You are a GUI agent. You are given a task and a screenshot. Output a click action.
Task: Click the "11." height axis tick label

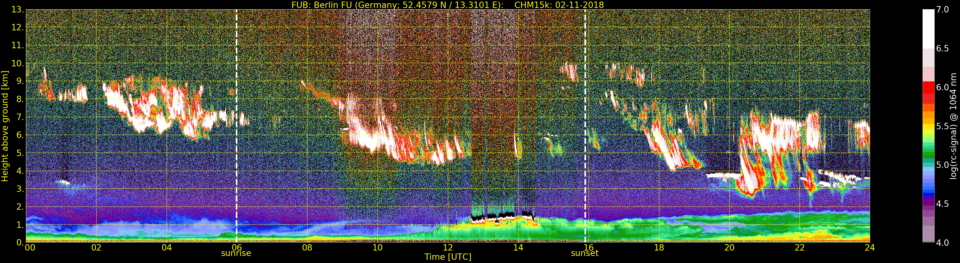pyautogui.click(x=18, y=45)
